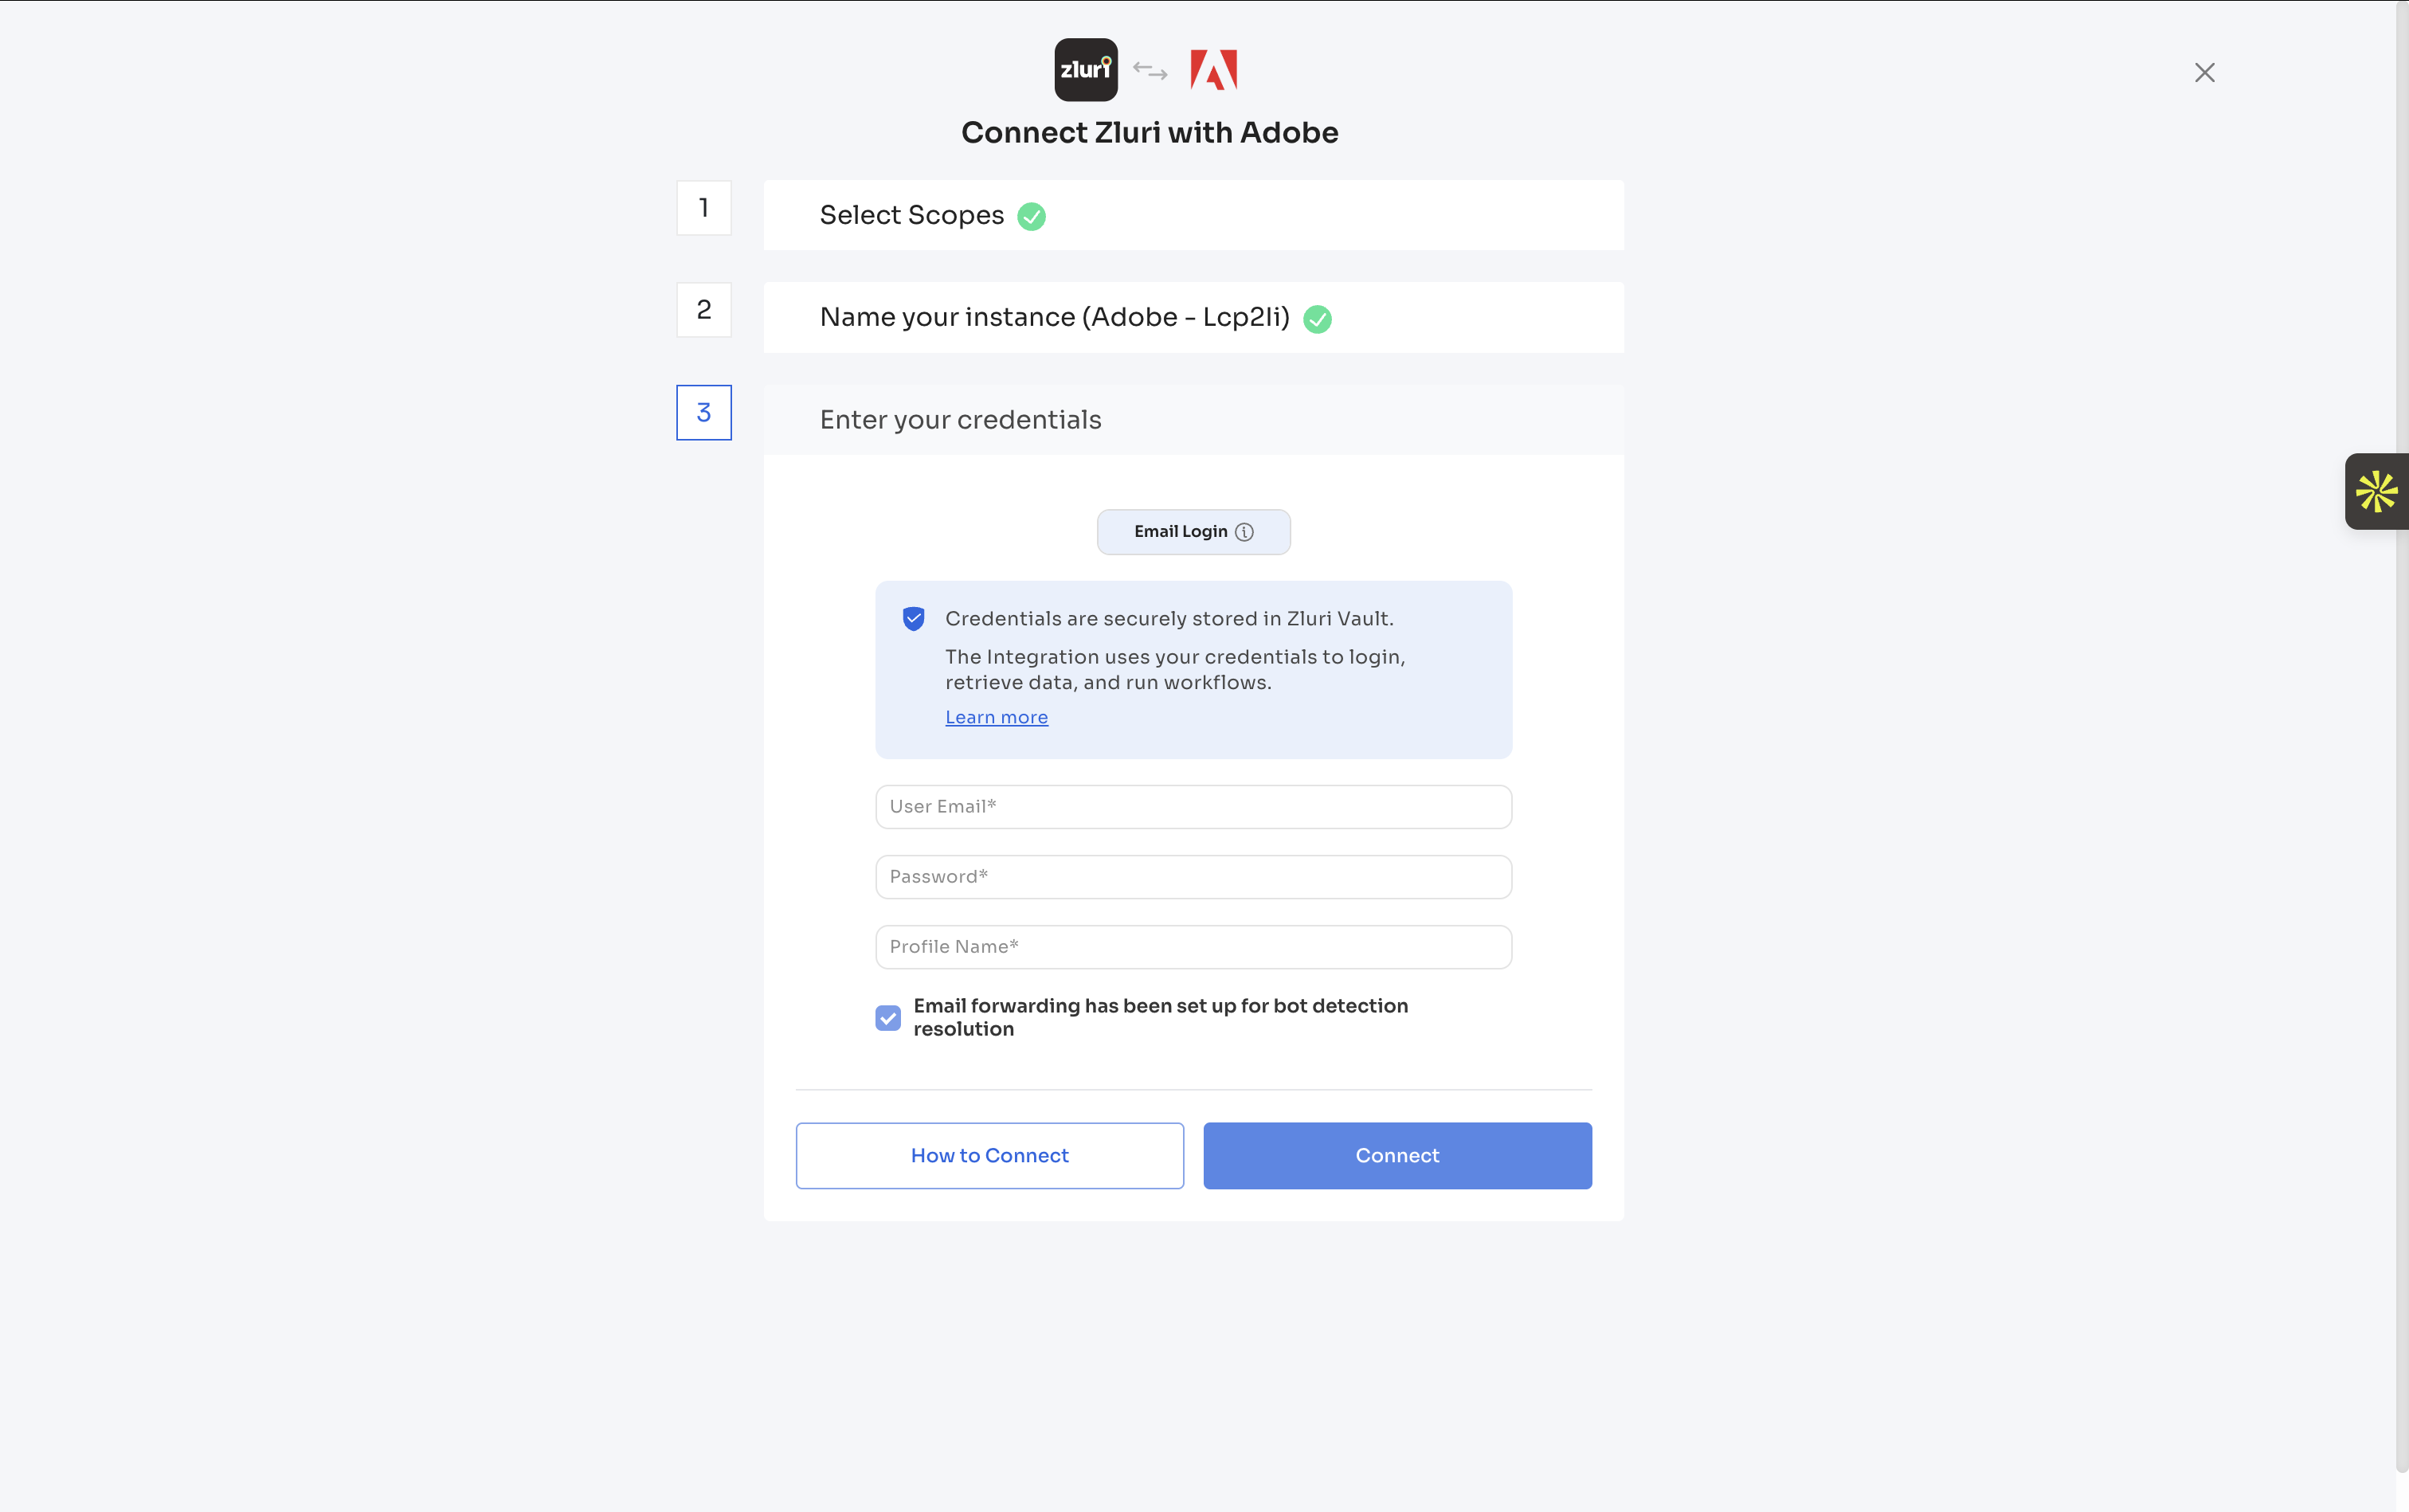Focus the Password field
The height and width of the screenshot is (1512, 2409).
click(1193, 877)
